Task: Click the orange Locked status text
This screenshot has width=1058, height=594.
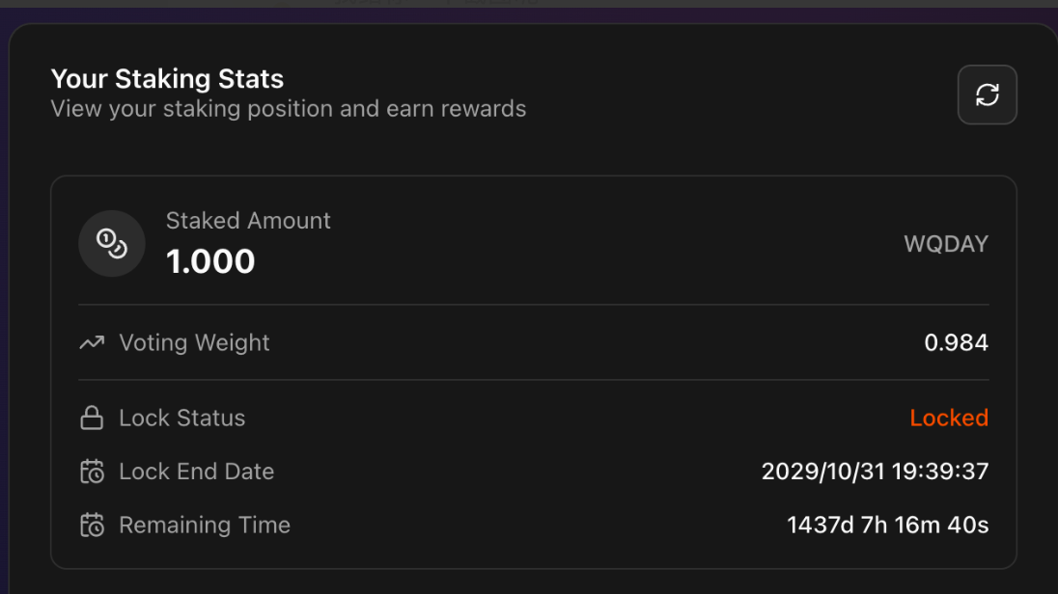Action: 949,418
